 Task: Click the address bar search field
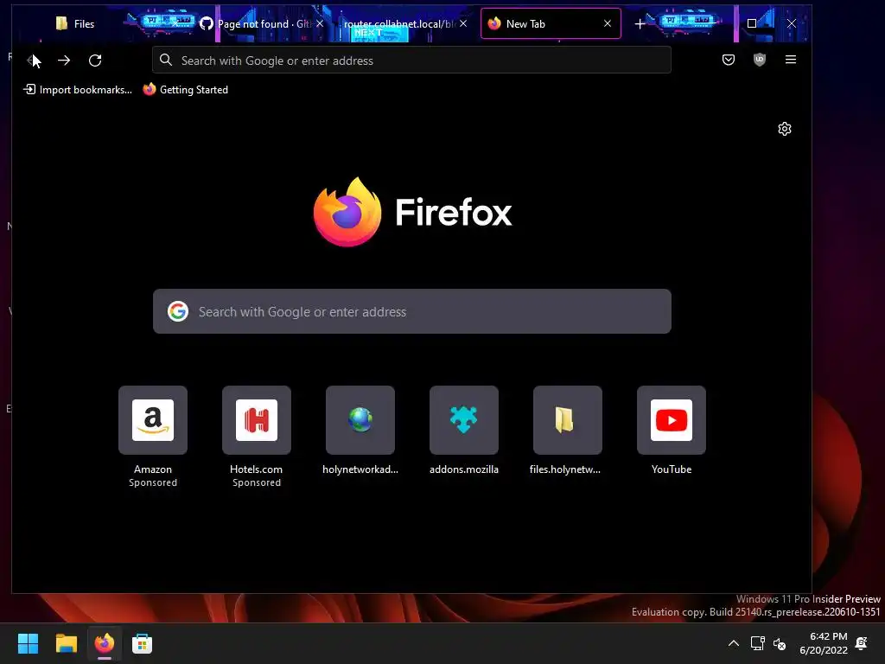pyautogui.click(x=411, y=61)
